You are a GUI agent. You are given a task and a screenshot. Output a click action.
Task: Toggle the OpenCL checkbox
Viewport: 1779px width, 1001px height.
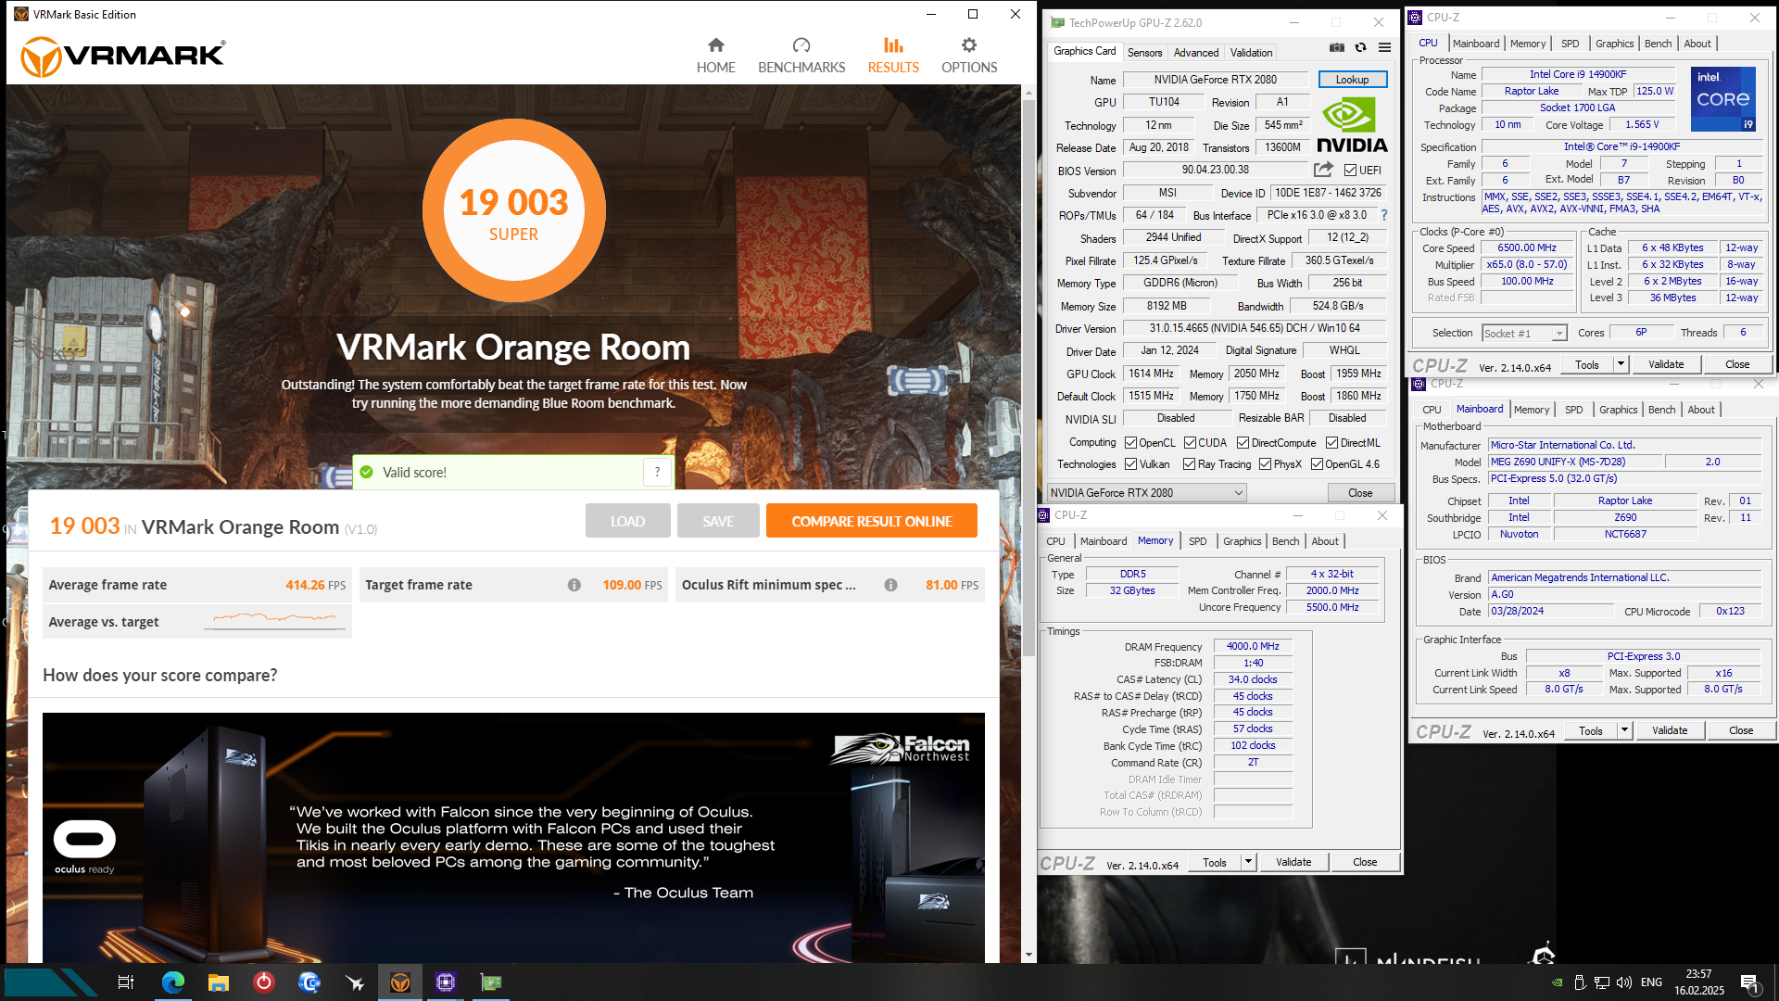click(1130, 443)
